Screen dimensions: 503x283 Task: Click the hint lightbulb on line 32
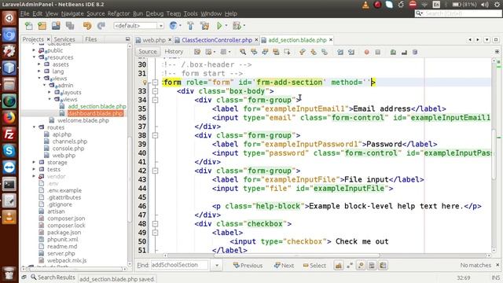coord(145,83)
